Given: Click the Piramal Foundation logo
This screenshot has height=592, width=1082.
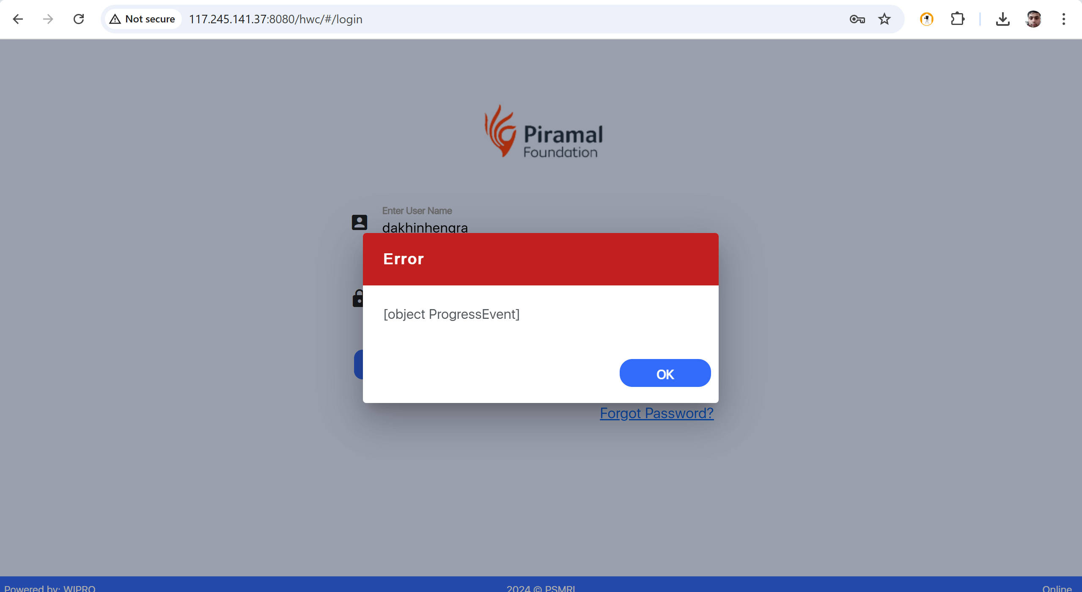Looking at the screenshot, I should pyautogui.click(x=544, y=132).
